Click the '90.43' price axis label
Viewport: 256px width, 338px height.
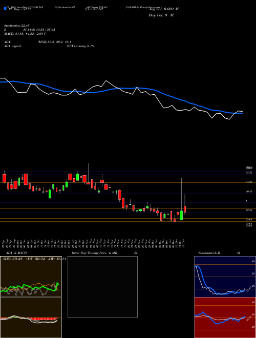tap(249, 191)
